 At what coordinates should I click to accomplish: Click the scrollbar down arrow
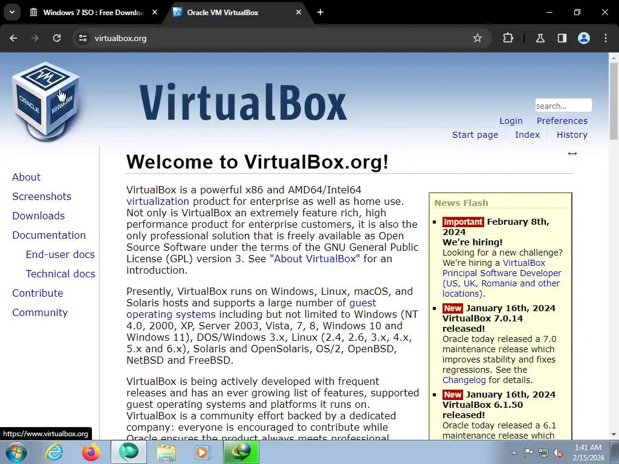[x=614, y=434]
